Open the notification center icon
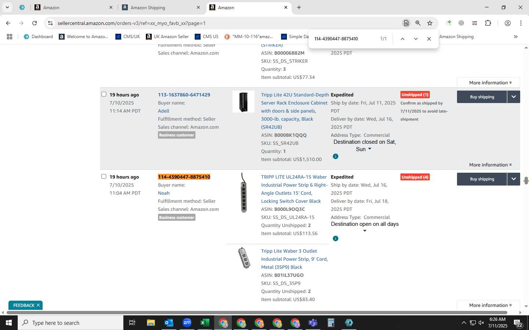 (x=518, y=323)
